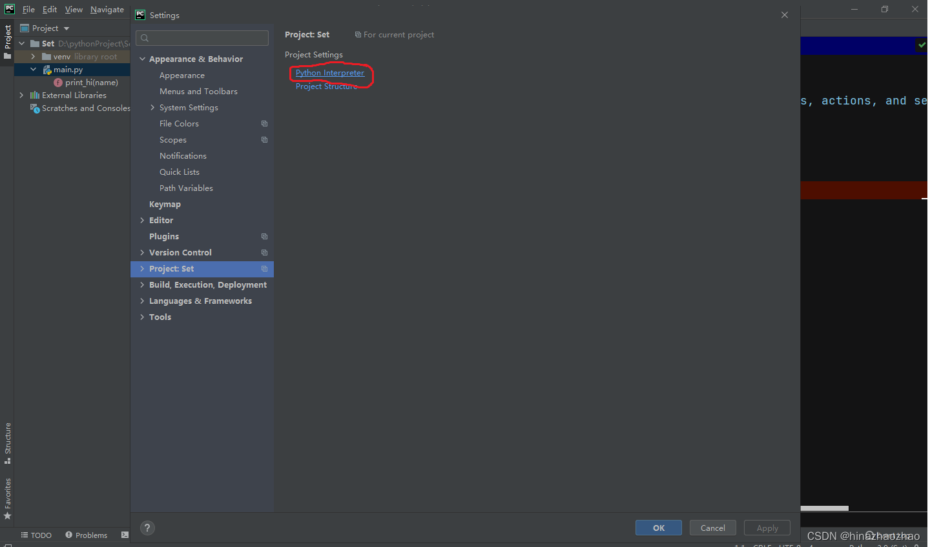The width and height of the screenshot is (930, 547).
Task: Open the Project Structure link
Action: coord(326,86)
